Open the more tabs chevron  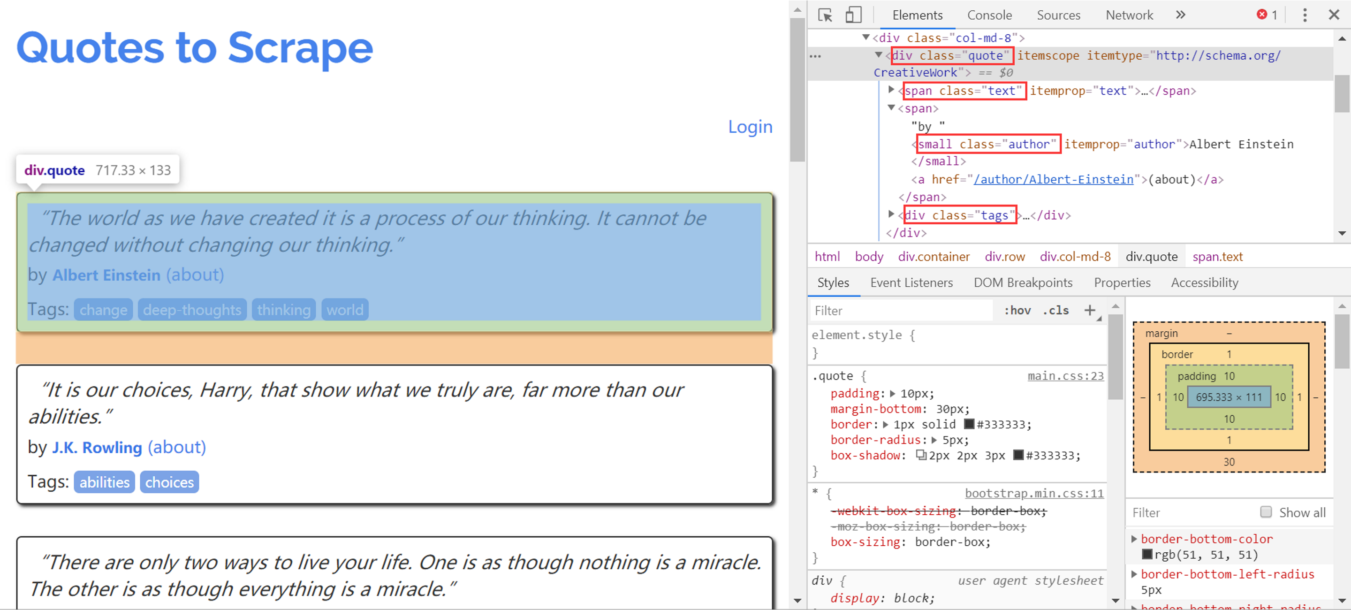pyautogui.click(x=1180, y=15)
